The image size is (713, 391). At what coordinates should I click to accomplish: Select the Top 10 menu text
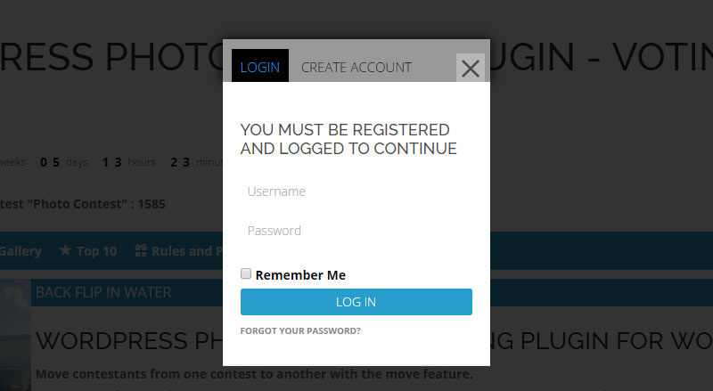click(x=96, y=251)
